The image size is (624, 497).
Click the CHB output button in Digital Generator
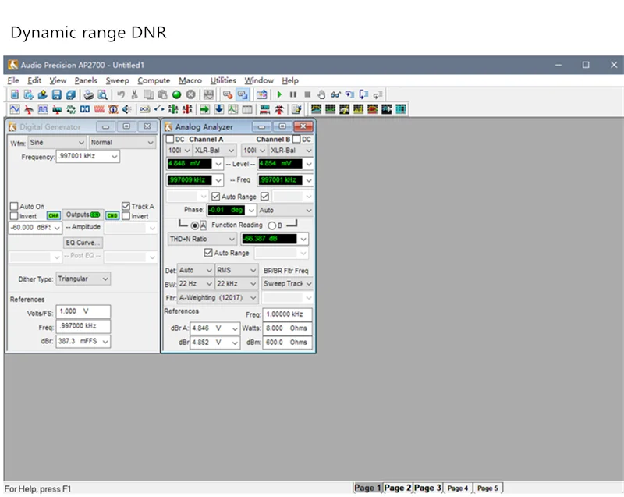click(112, 215)
